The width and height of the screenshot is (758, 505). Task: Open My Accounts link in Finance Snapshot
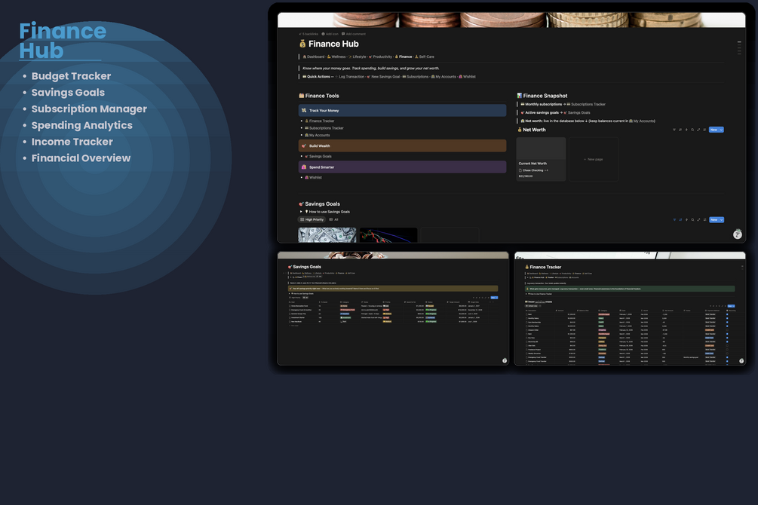pyautogui.click(x=642, y=121)
